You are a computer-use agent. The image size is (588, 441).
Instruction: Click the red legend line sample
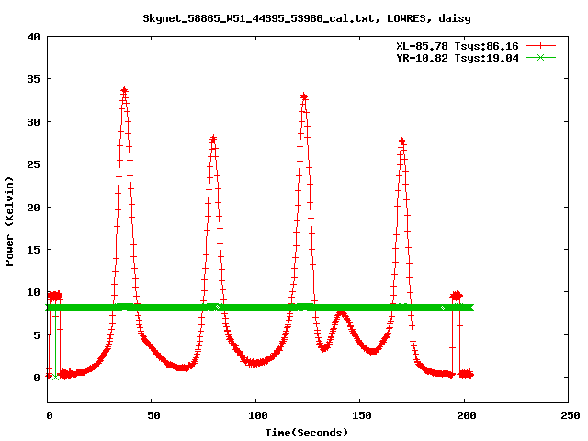(x=540, y=46)
